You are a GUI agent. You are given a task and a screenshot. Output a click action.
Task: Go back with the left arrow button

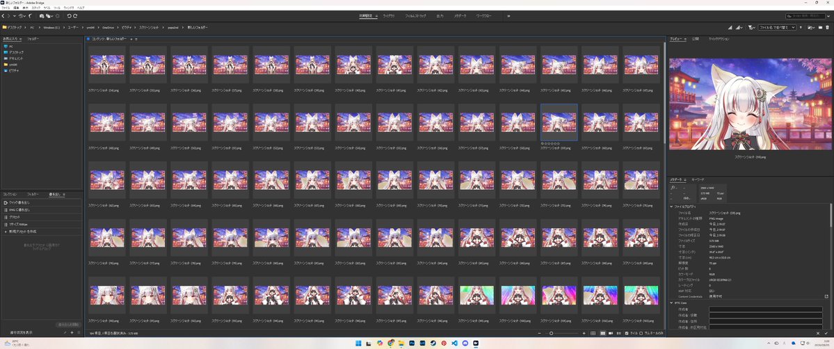coord(3,16)
